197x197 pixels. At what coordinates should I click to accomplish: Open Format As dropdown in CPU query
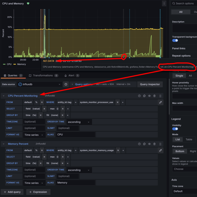click(x=35, y=135)
